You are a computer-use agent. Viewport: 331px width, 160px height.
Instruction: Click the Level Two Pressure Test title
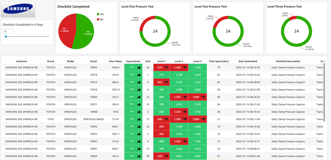click(x=211, y=6)
